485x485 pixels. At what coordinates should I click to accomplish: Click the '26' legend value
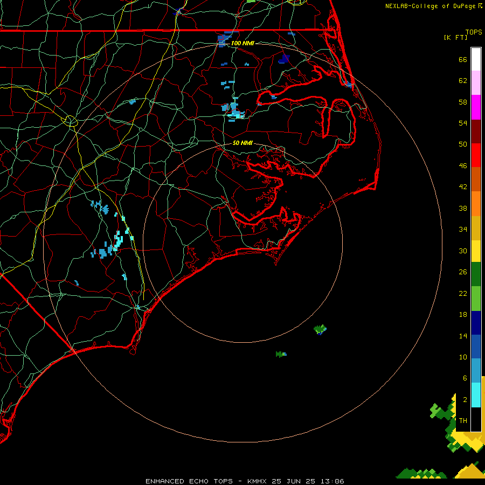tap(463, 272)
